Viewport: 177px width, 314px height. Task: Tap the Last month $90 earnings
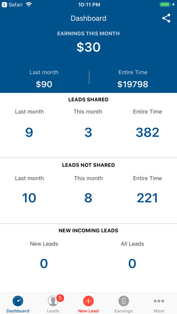tap(44, 84)
